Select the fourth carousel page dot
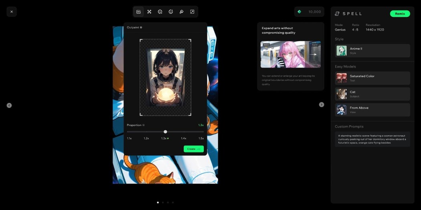The width and height of the screenshot is (421, 210). click(x=173, y=202)
